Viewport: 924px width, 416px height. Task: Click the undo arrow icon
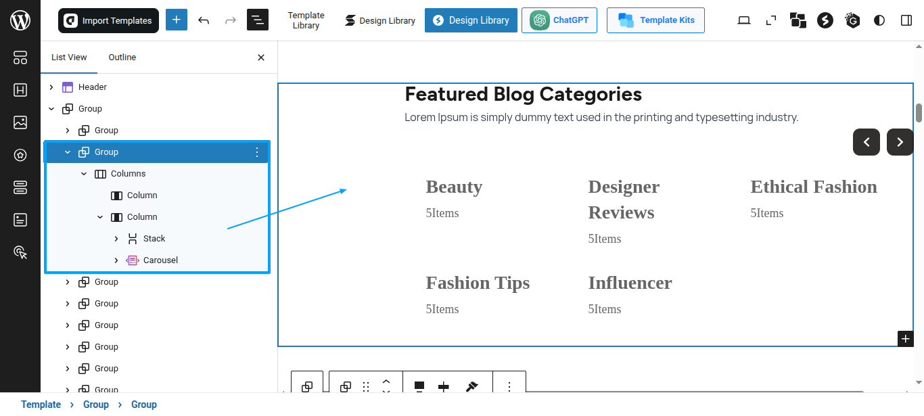pyautogui.click(x=204, y=20)
